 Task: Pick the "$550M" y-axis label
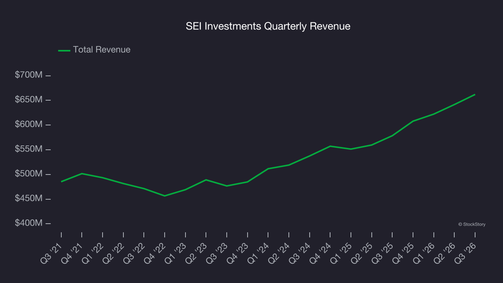point(29,149)
